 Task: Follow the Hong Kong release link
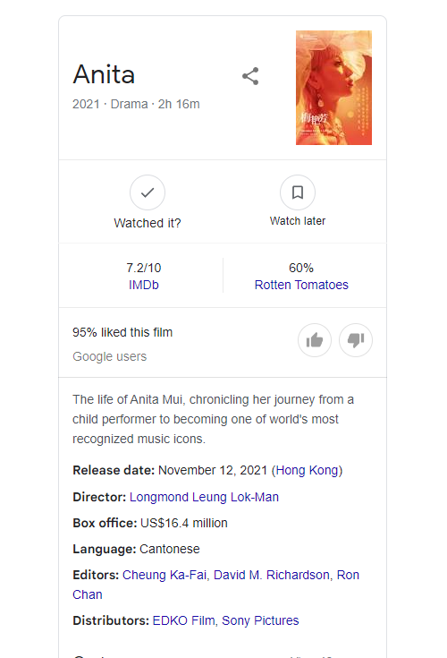pyautogui.click(x=307, y=470)
